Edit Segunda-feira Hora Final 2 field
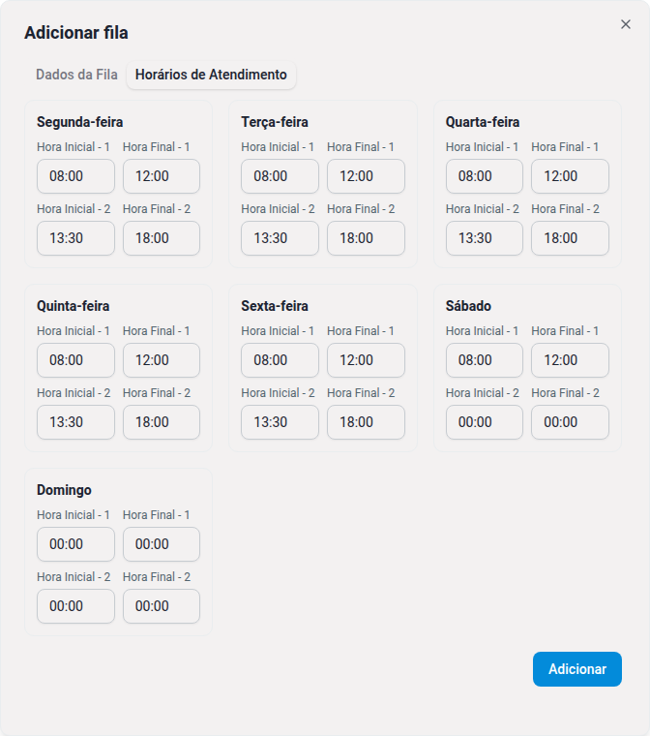The height and width of the screenshot is (736, 650). coord(162,238)
